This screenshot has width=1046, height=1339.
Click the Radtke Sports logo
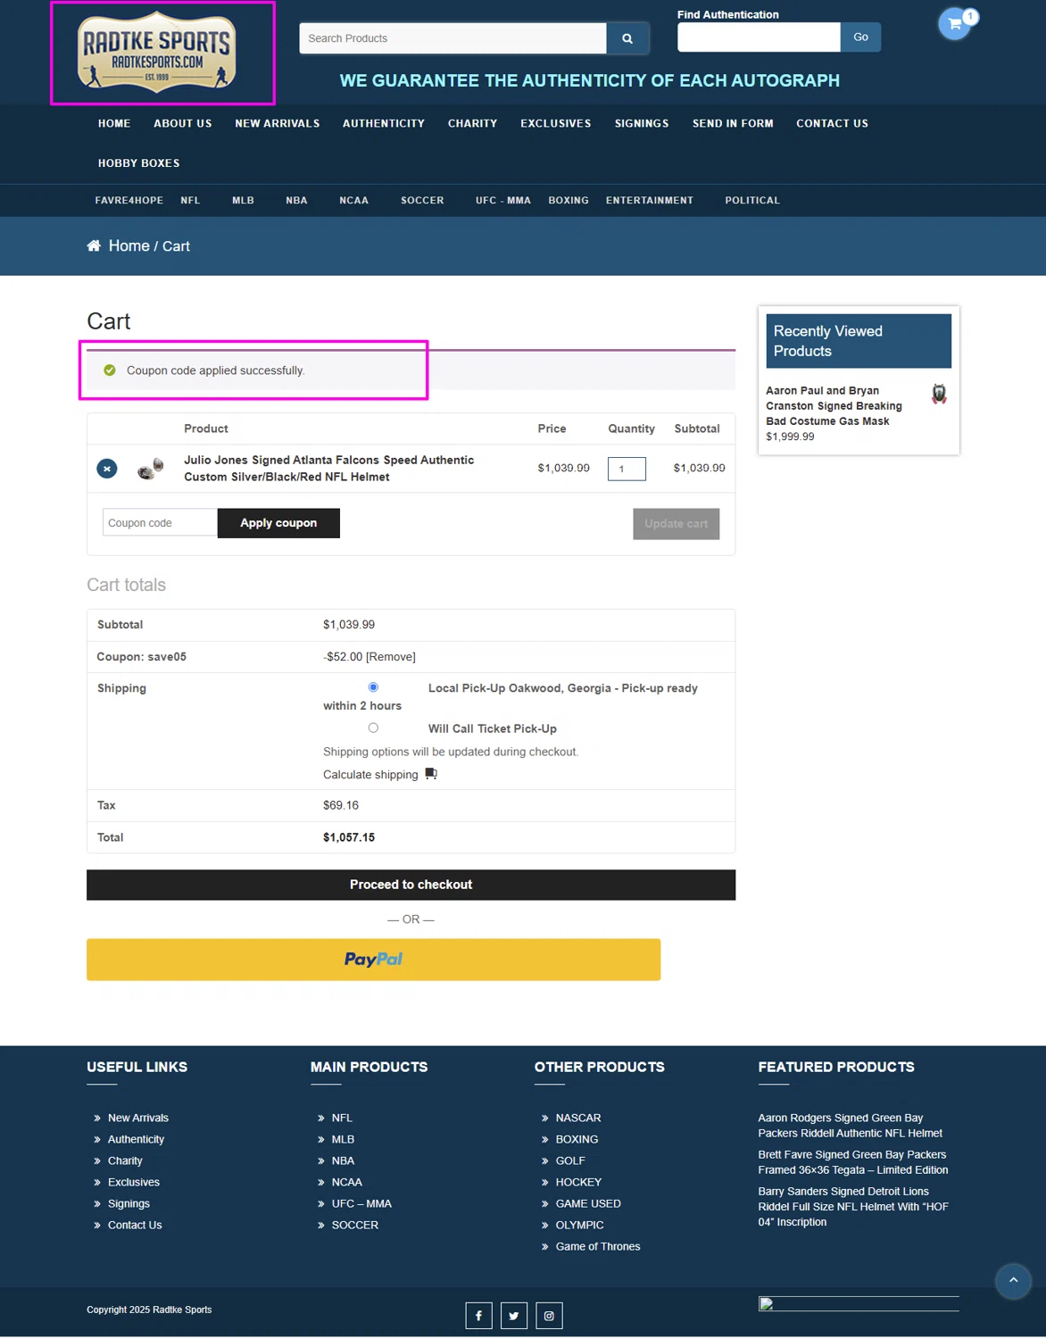[157, 52]
